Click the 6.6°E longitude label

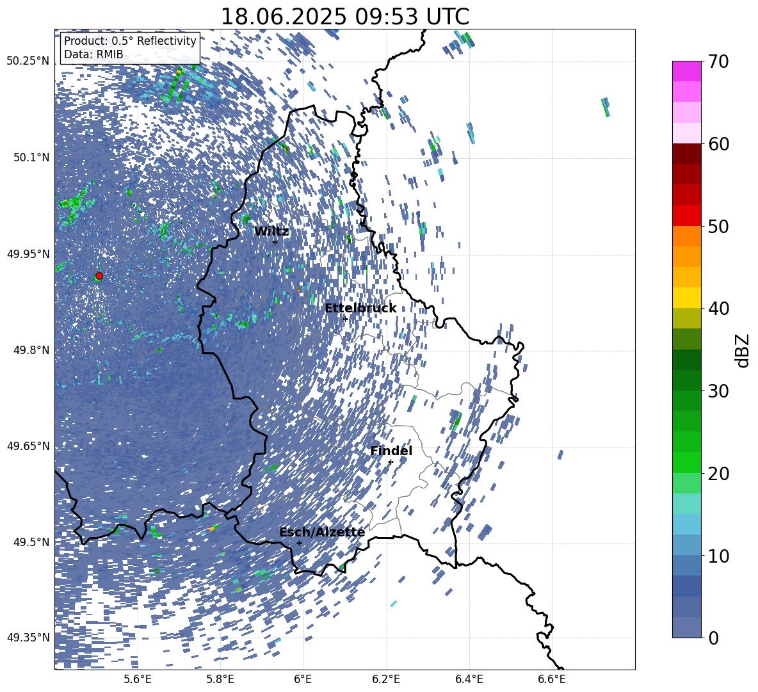tap(552, 679)
